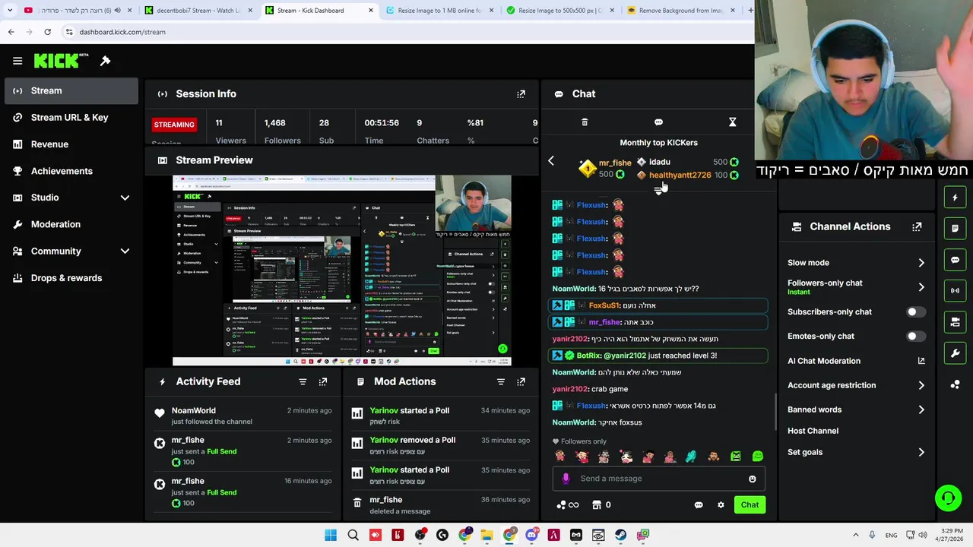Screen dimensions: 973x547
Task: Pop out the Mod Actions panel
Action: coord(521,381)
